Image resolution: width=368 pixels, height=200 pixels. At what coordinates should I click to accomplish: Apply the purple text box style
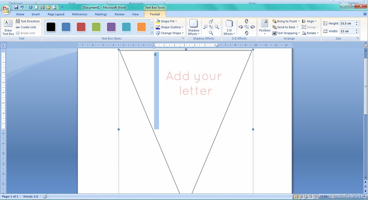tap(111, 27)
